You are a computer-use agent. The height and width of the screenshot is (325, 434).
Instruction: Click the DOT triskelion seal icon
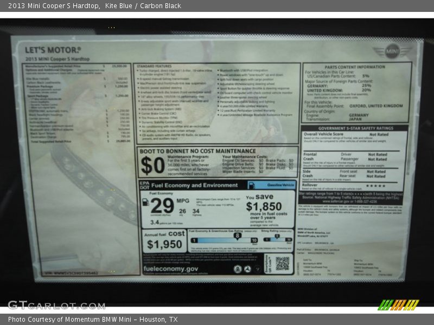[x=247, y=269]
